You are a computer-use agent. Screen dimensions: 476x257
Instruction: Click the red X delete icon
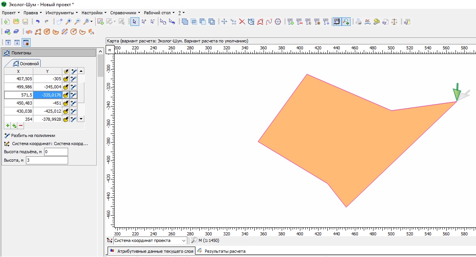pyautogui.click(x=242, y=22)
